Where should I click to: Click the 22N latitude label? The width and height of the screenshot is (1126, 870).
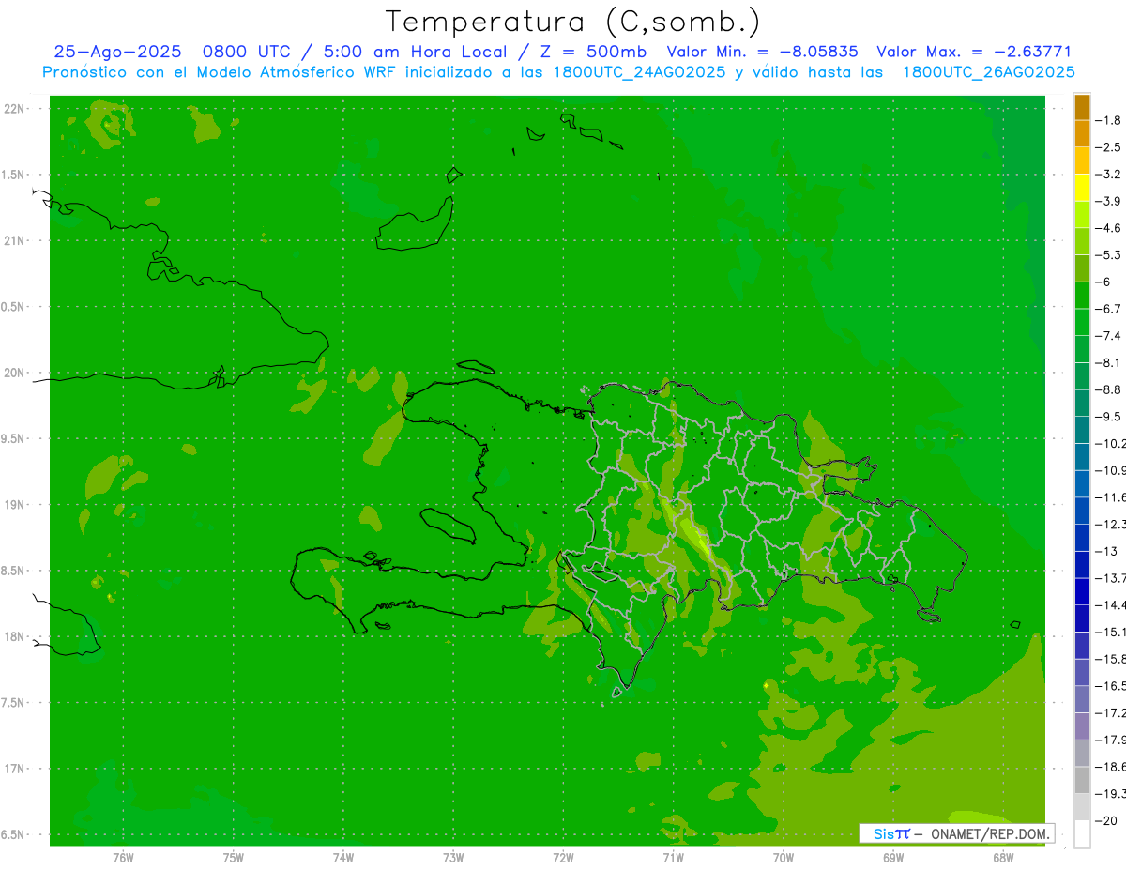click(x=13, y=109)
